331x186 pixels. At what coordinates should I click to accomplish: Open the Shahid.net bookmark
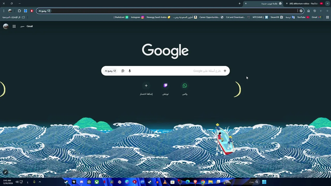tap(121, 17)
